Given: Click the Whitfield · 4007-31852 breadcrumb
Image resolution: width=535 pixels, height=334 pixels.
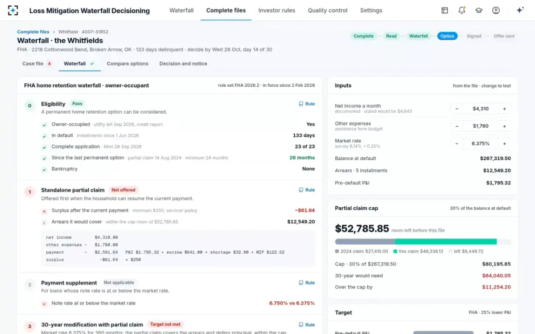Looking at the screenshot, I should tap(83, 32).
